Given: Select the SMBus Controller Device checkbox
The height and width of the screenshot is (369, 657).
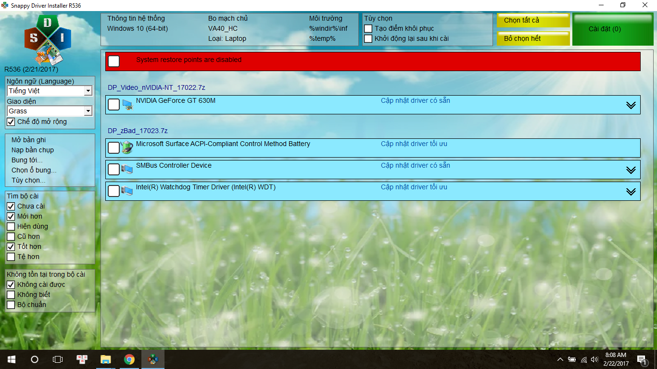Looking at the screenshot, I should pos(114,169).
